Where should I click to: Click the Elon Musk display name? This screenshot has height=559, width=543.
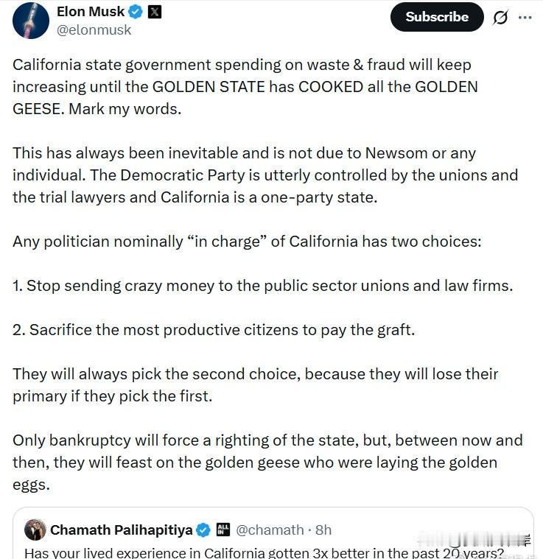tap(91, 12)
